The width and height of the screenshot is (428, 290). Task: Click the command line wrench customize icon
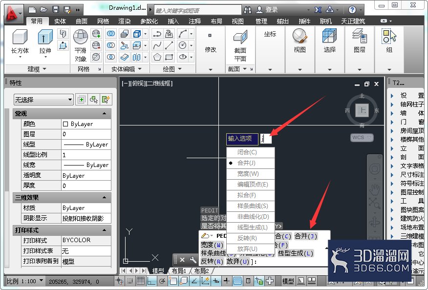point(193,259)
